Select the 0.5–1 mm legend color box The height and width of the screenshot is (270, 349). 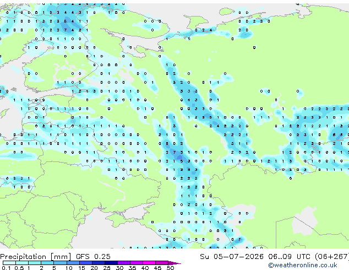tap(22, 263)
